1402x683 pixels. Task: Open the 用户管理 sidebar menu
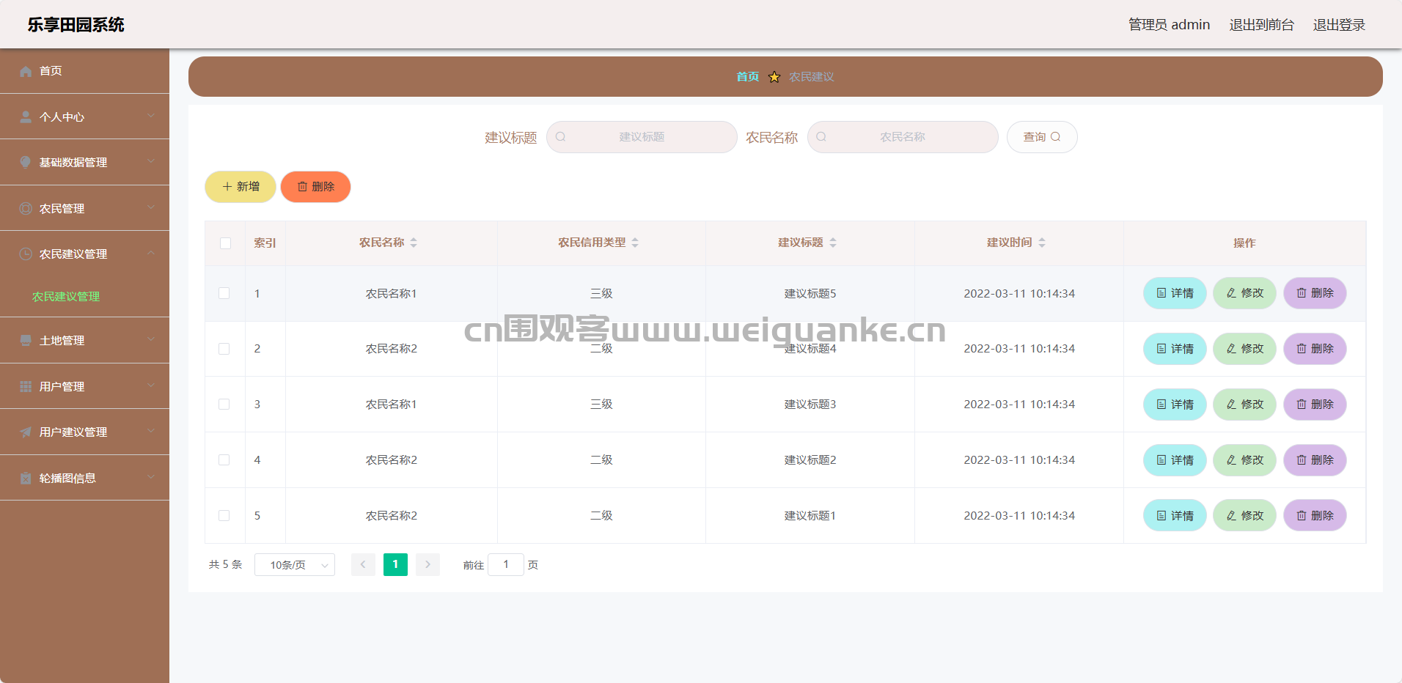click(x=84, y=387)
